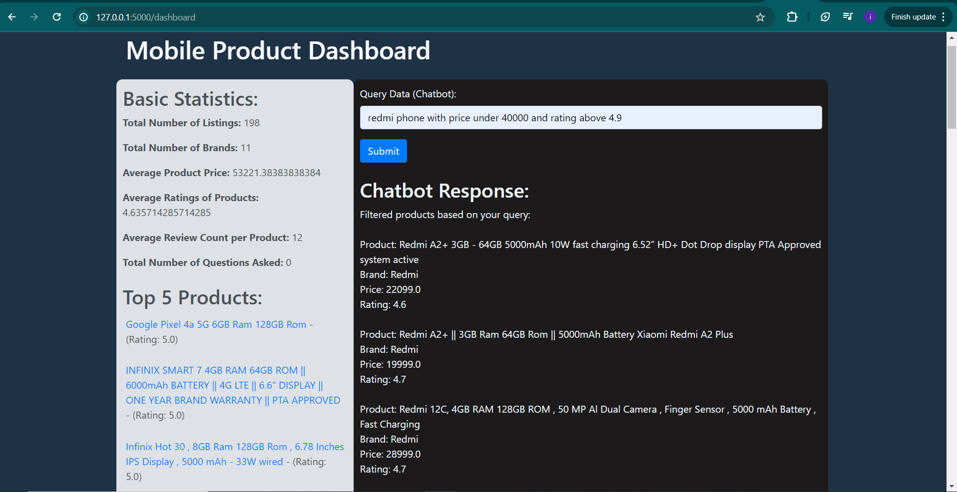Image resolution: width=957 pixels, height=492 pixels.
Task: Click the Finish update button
Action: point(914,16)
